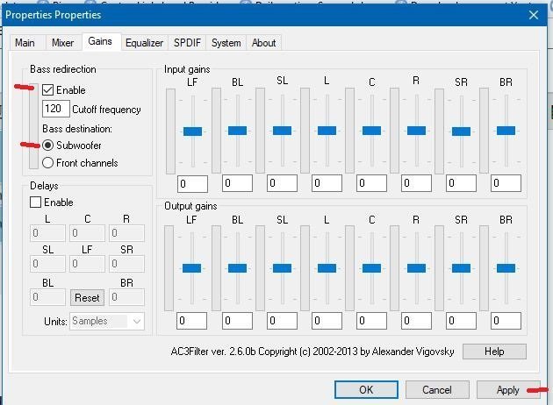Click the Input gains SR slider handle

pyautogui.click(x=462, y=131)
